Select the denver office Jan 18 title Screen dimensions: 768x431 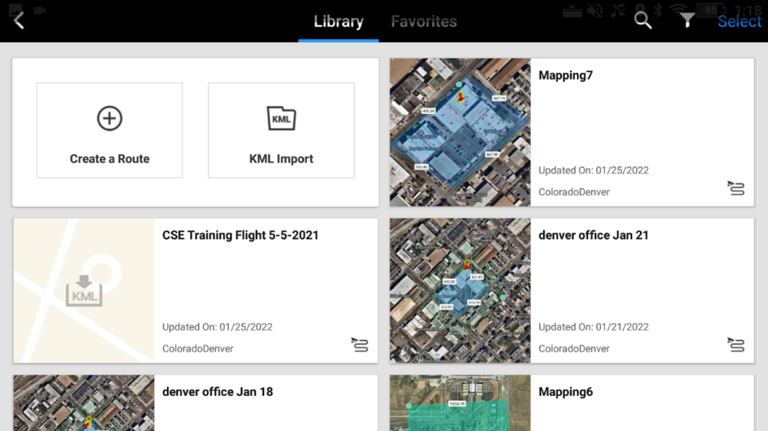[218, 392]
